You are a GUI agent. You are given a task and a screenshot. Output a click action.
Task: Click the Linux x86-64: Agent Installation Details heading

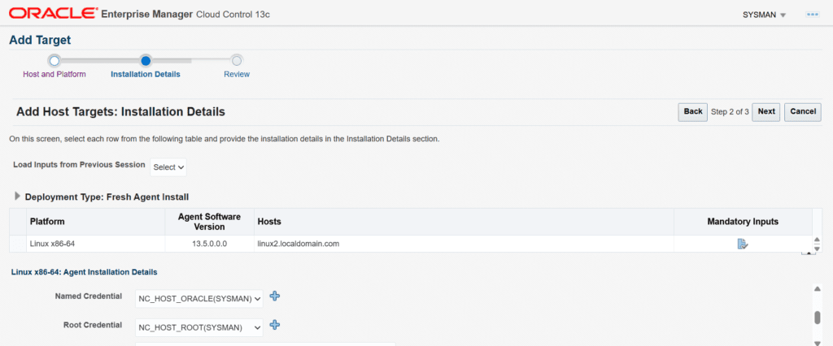[84, 272]
